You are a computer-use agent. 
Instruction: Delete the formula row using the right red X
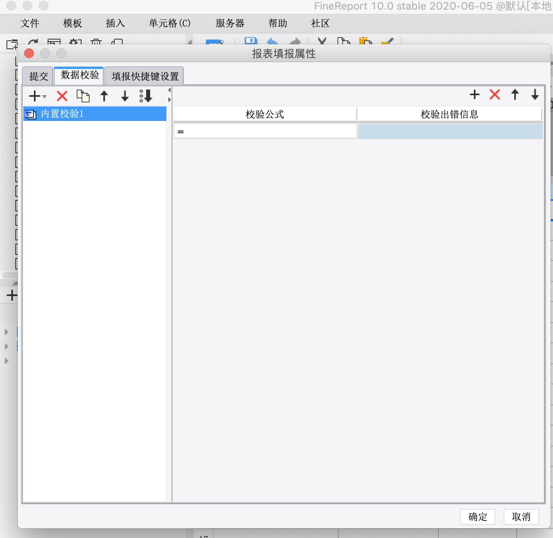tap(495, 94)
